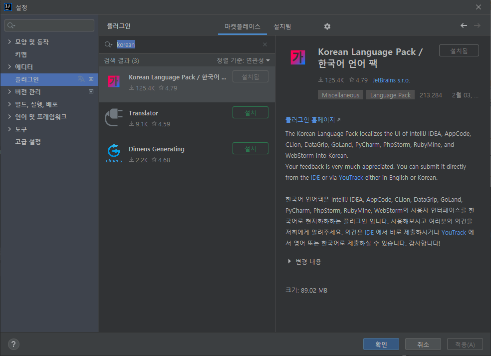
Task: Open plugin settings gear menu
Action: [327, 26]
